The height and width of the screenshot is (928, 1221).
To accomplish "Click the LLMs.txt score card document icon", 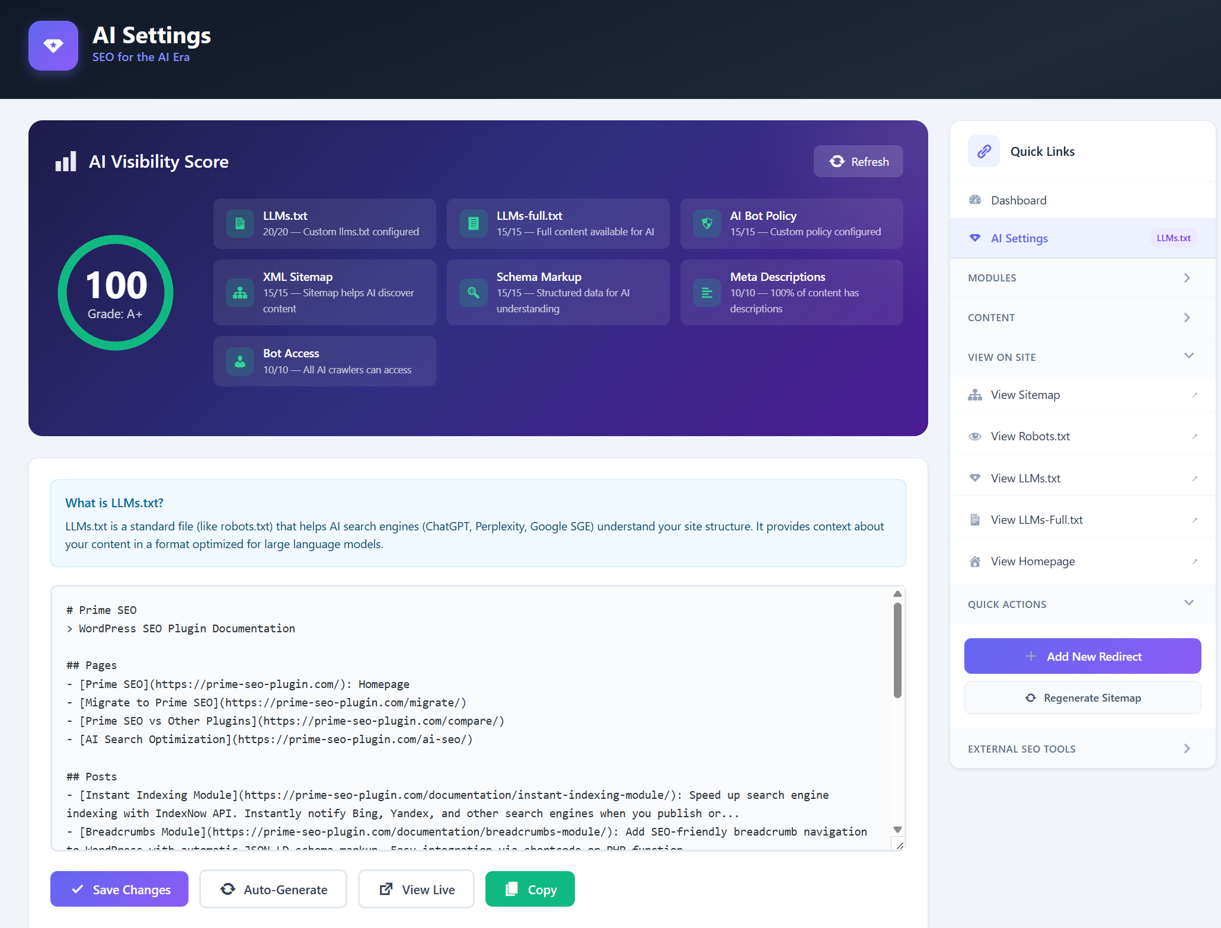I will (x=240, y=223).
